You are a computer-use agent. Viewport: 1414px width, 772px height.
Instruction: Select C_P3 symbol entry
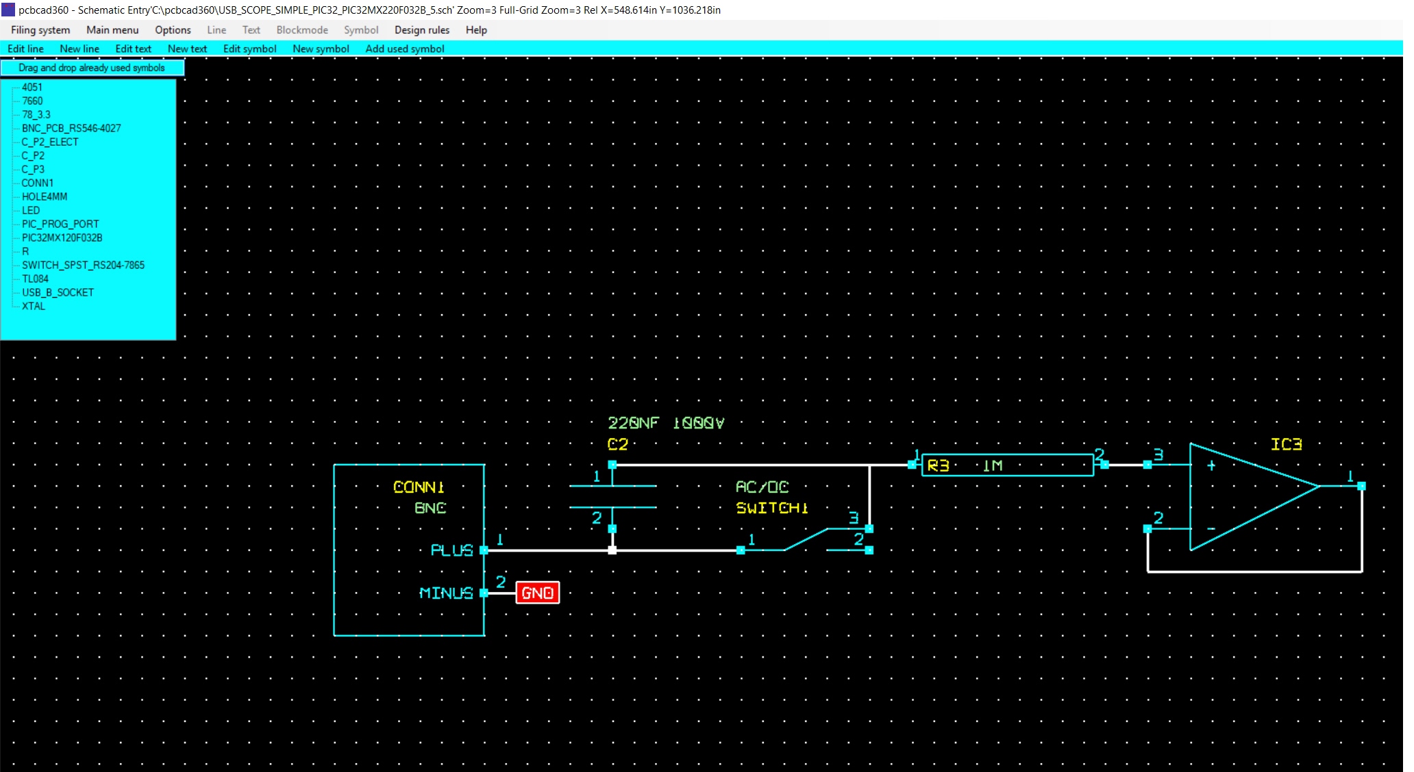coord(32,169)
